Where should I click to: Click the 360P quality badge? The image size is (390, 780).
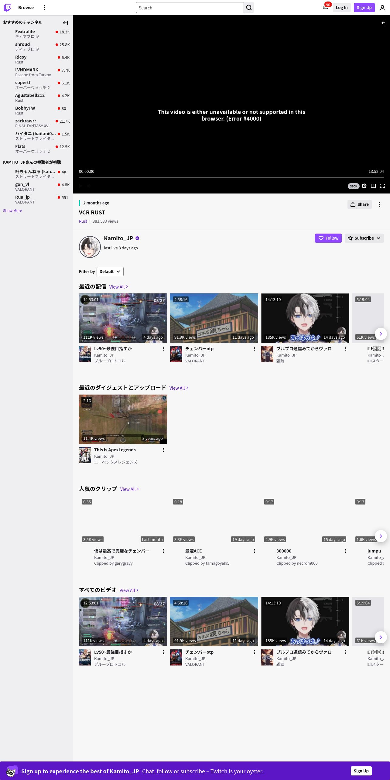click(x=354, y=186)
